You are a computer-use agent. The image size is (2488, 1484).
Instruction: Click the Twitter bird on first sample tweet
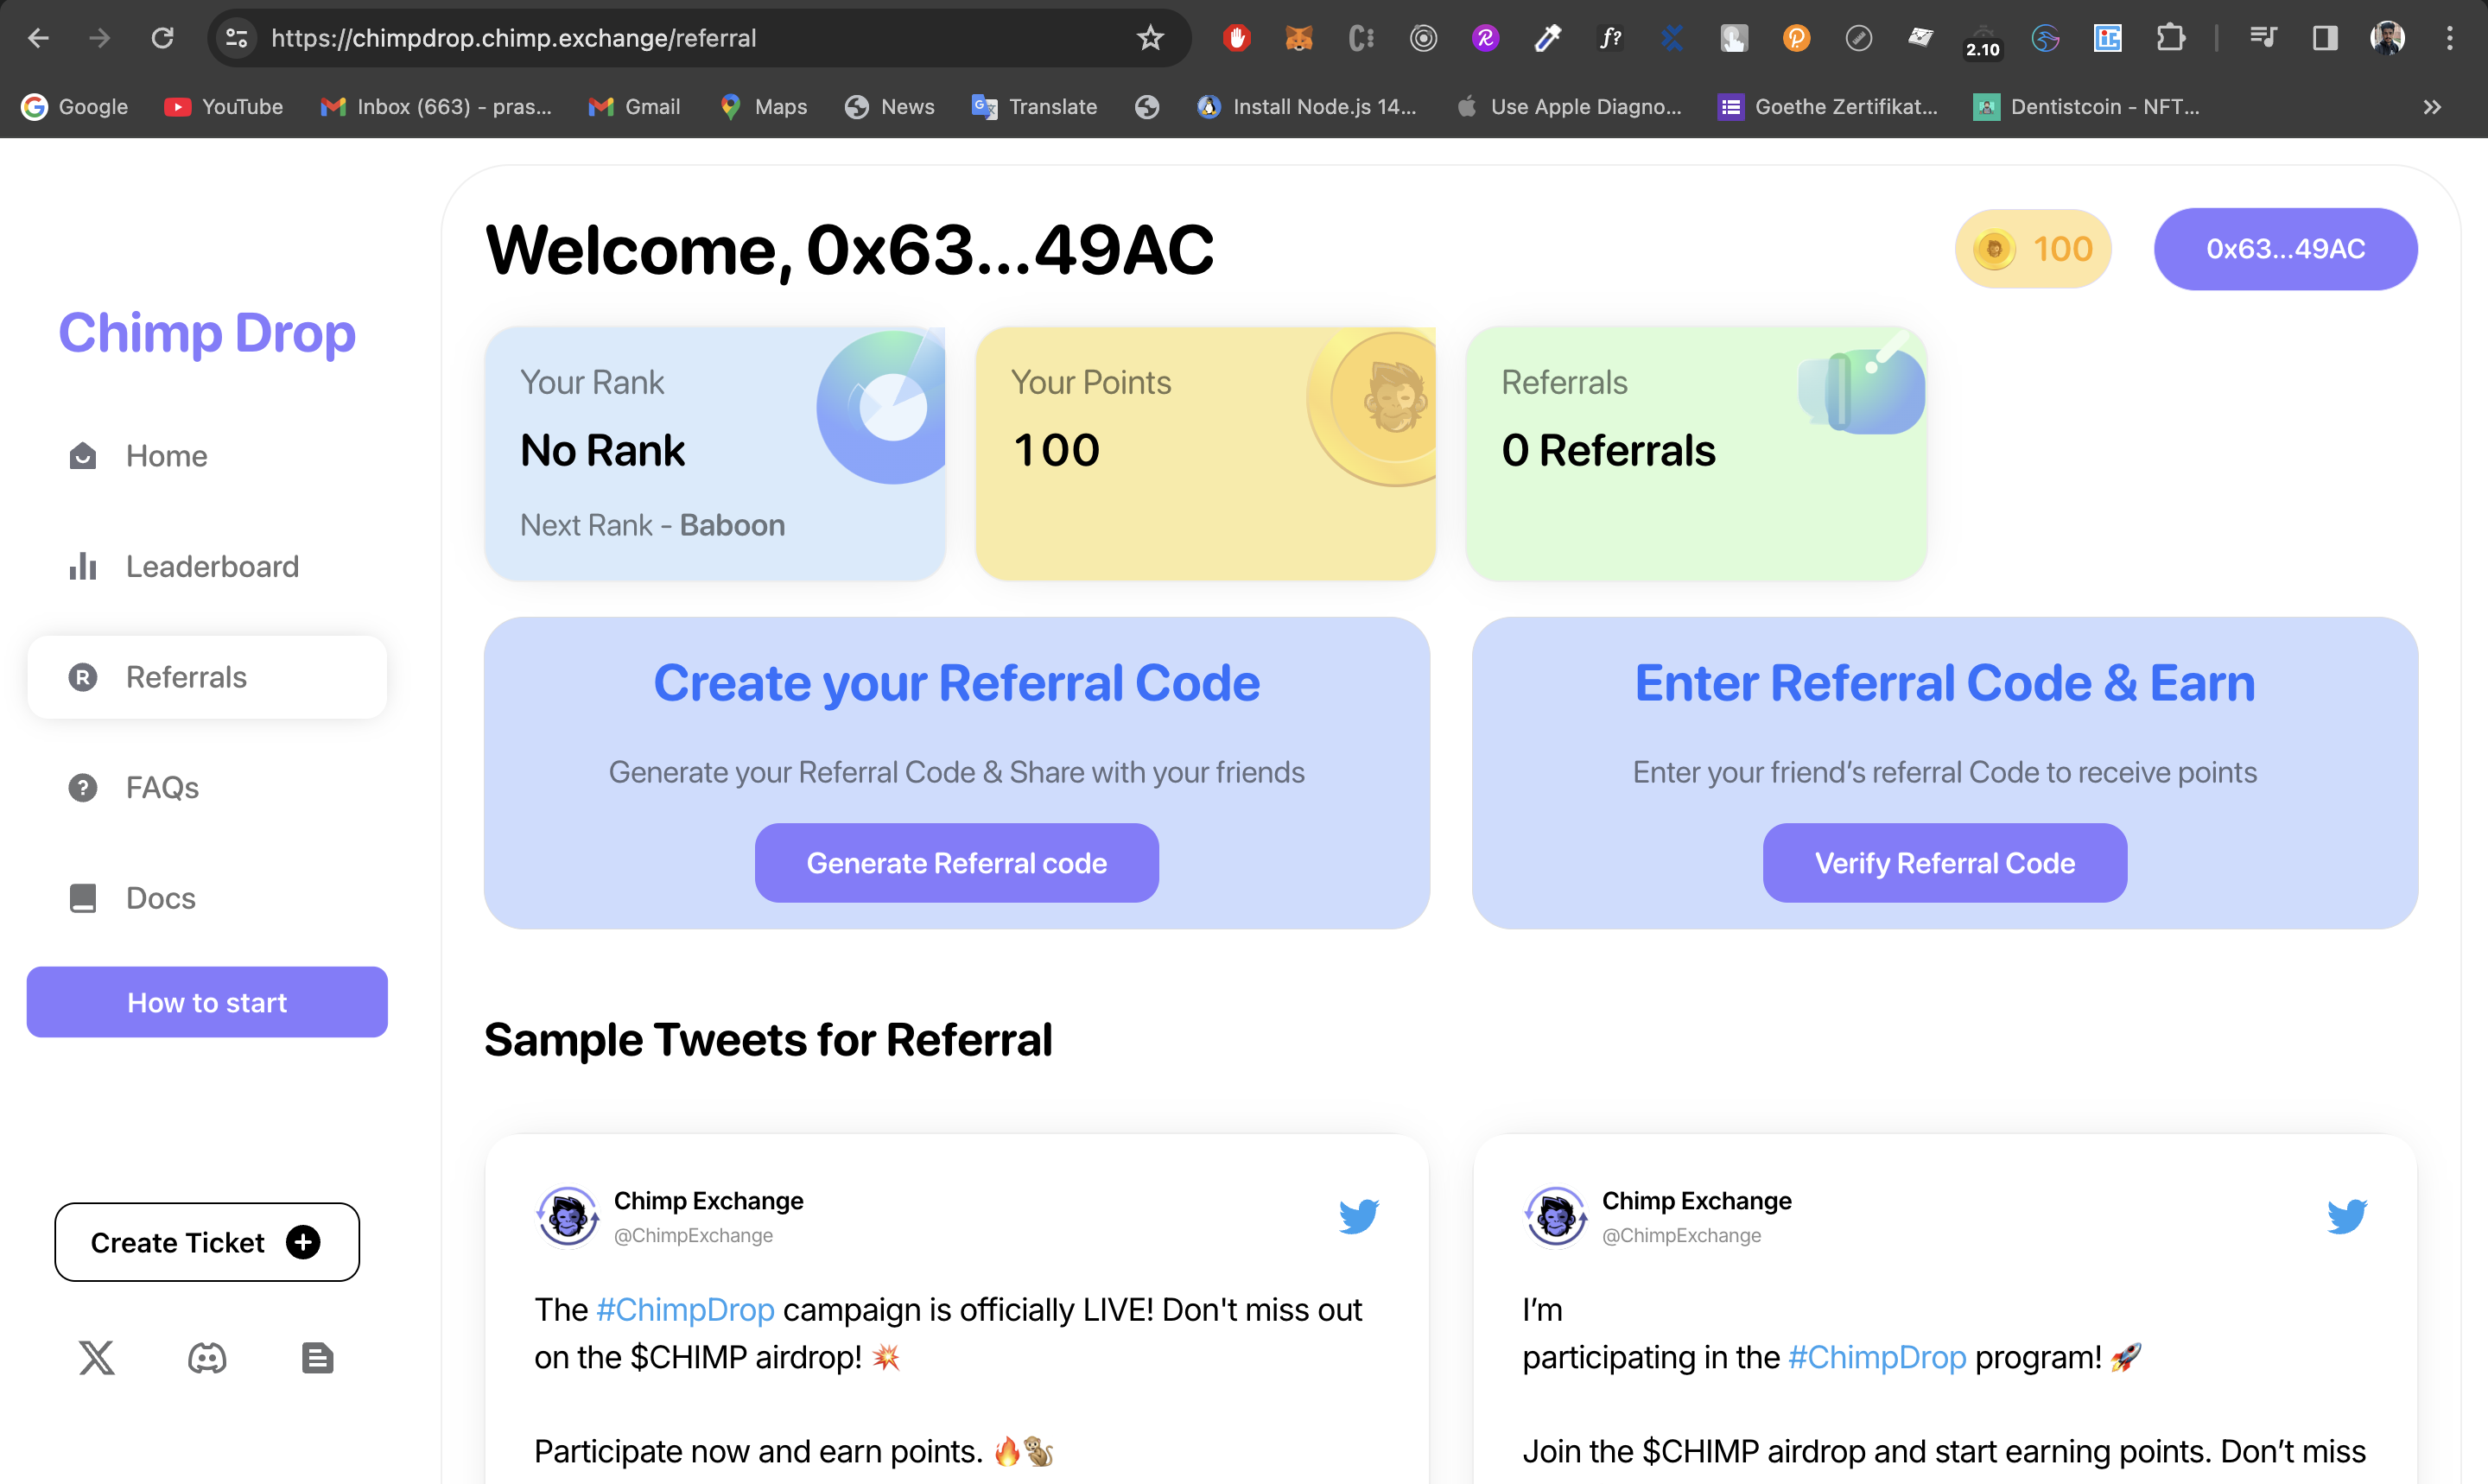(x=1360, y=1216)
